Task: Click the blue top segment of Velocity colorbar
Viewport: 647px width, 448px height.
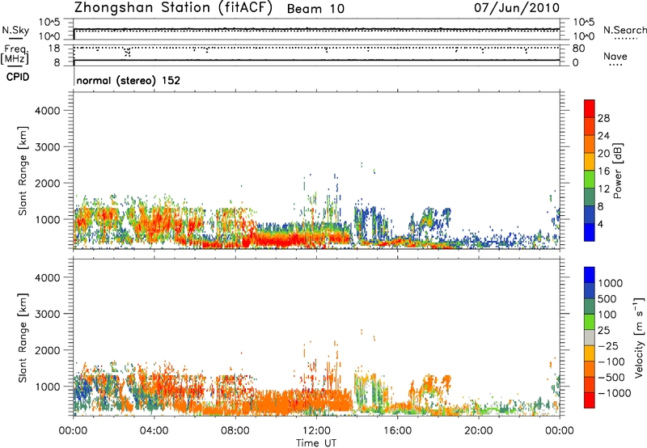Action: tap(590, 276)
